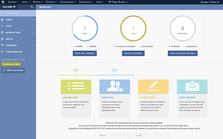The width and height of the screenshot is (223, 139).
Task: Click the Contacts card people icon
Action: click(x=115, y=86)
